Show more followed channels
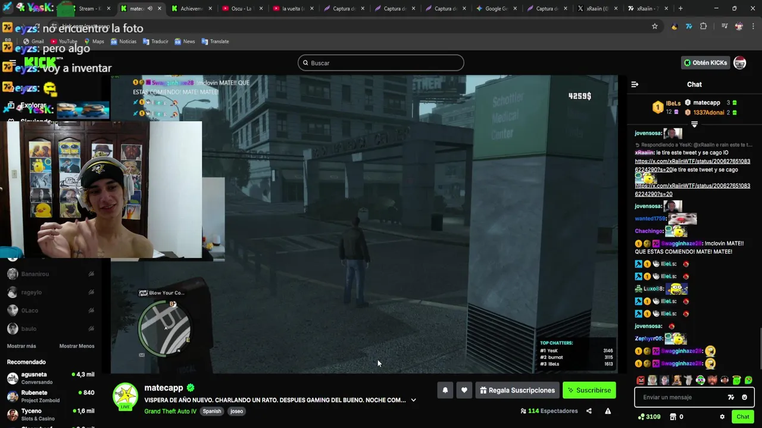The image size is (762, 428). 21,346
